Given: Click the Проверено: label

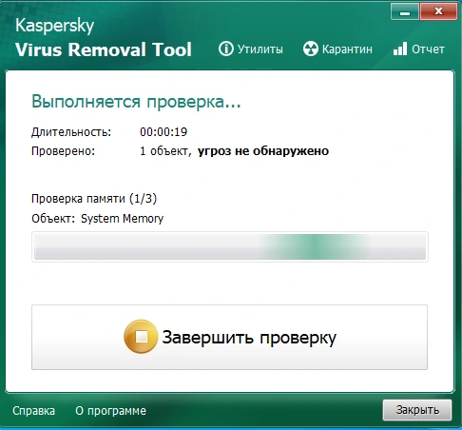Looking at the screenshot, I should pyautogui.click(x=63, y=151).
